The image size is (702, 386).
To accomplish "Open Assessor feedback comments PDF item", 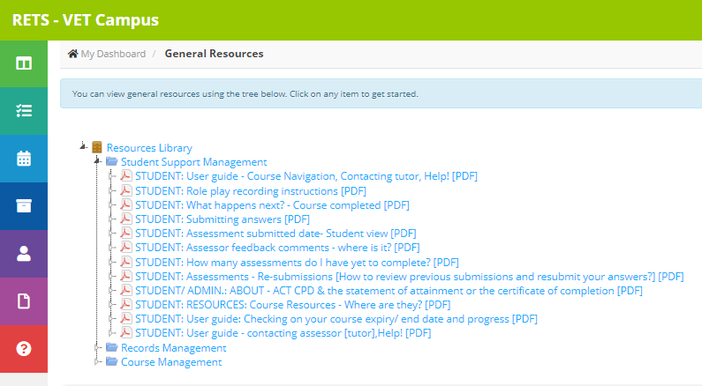I will (277, 248).
